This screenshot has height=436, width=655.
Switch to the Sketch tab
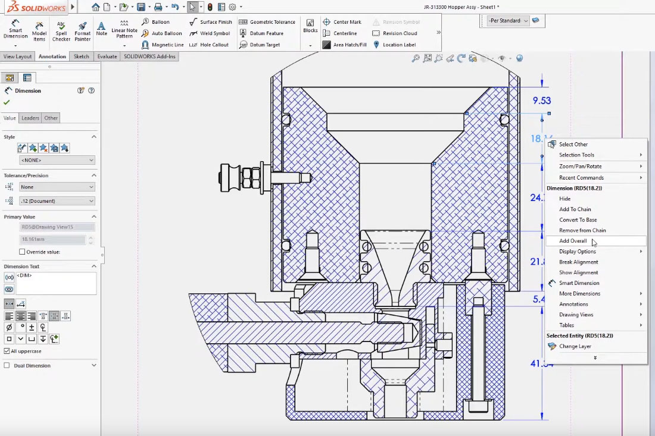point(82,57)
